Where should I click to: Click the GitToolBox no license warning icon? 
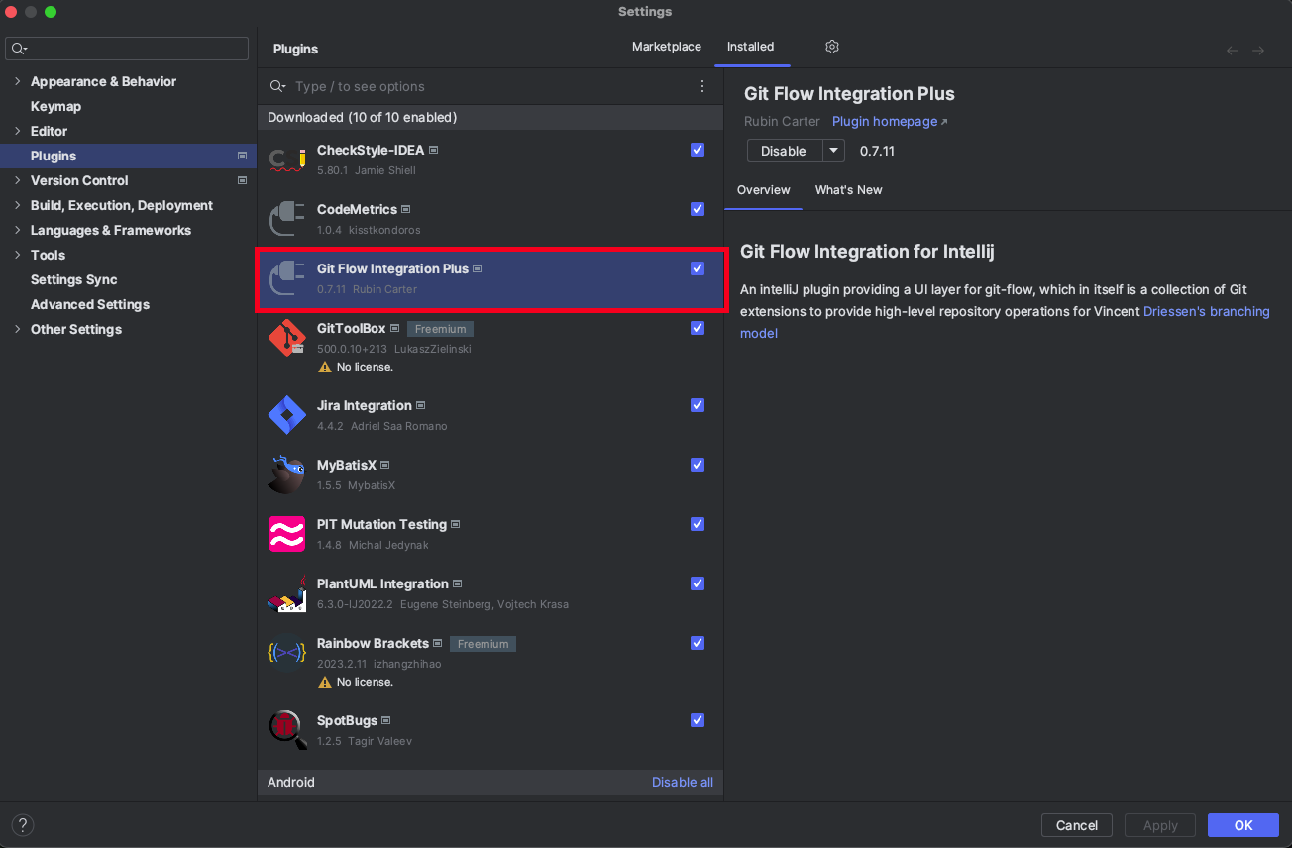(x=325, y=367)
